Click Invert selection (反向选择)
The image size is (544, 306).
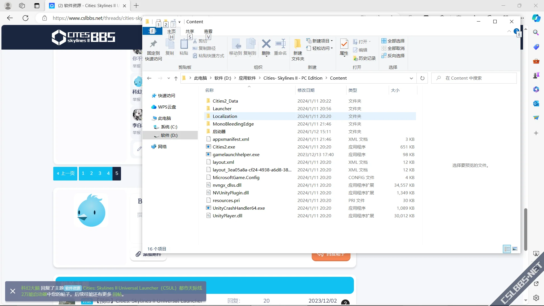(393, 56)
